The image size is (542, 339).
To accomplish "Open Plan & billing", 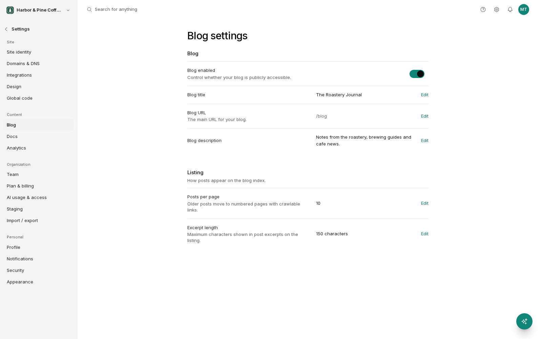I will (x=38, y=186).
